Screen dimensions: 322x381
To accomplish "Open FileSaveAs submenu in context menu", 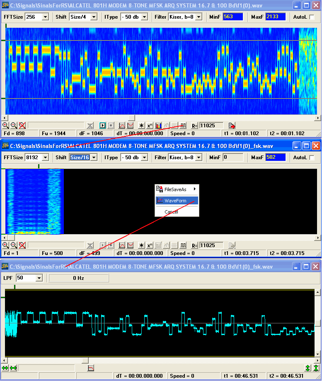I will tap(176, 189).
